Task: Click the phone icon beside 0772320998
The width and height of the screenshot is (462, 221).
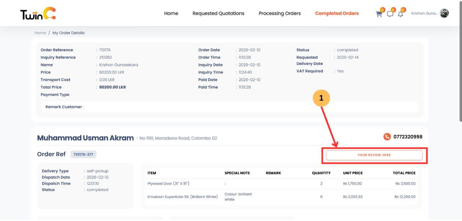Action: point(387,137)
